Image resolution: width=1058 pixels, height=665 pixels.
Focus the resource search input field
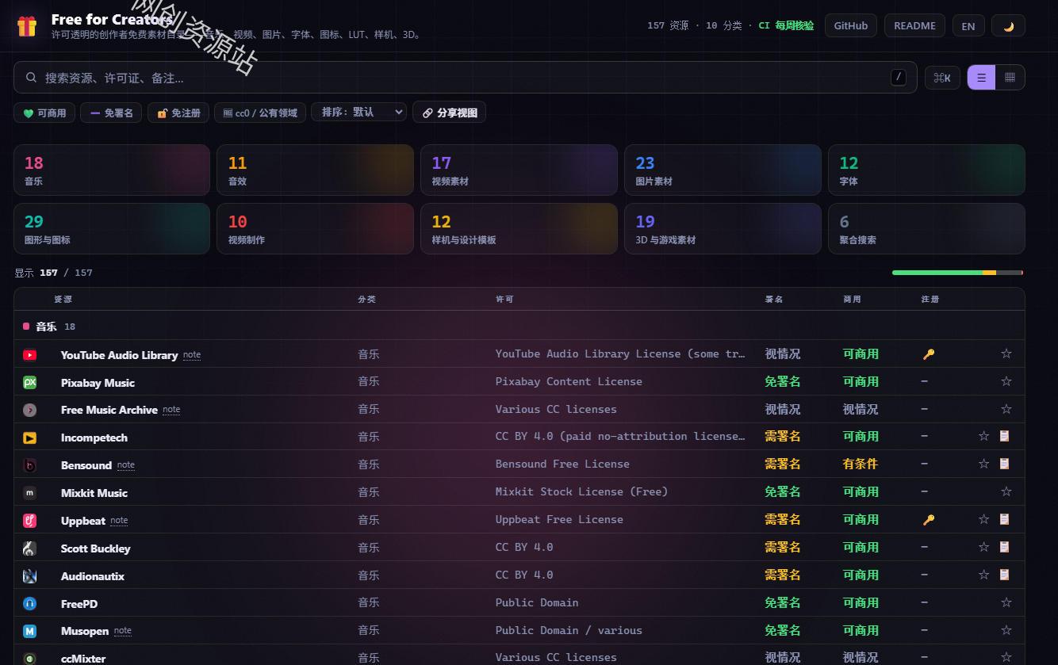point(466,78)
